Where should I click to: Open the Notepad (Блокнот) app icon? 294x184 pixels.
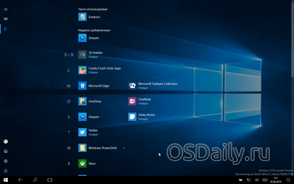pos(83,17)
